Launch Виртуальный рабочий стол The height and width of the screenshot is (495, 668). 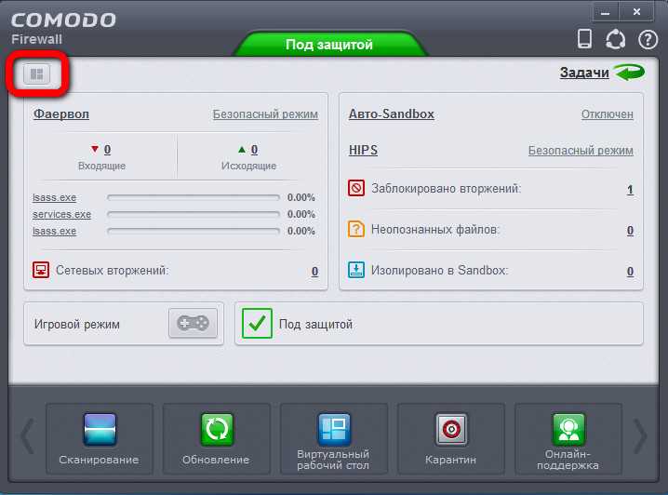coord(334,438)
